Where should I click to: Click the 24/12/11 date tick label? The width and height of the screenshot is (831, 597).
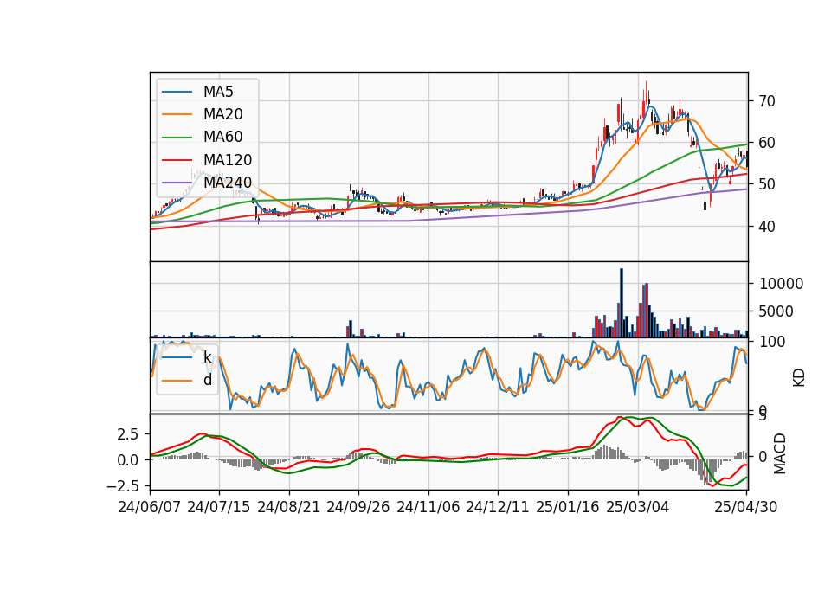tap(498, 508)
